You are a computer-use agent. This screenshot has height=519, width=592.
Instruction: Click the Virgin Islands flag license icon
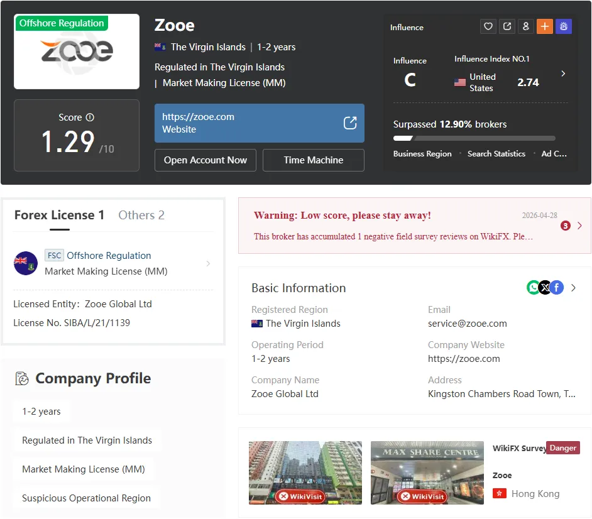pyautogui.click(x=26, y=263)
